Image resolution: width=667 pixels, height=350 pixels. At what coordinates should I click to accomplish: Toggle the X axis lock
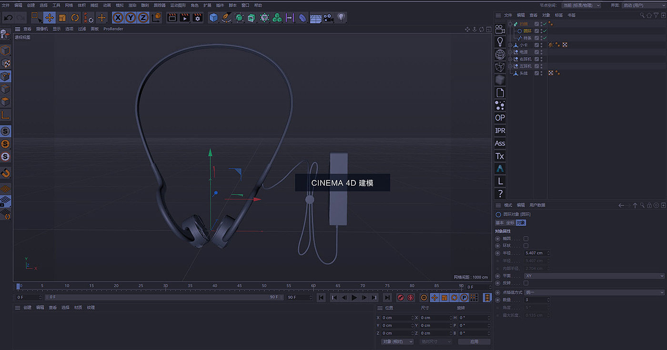pyautogui.click(x=118, y=18)
